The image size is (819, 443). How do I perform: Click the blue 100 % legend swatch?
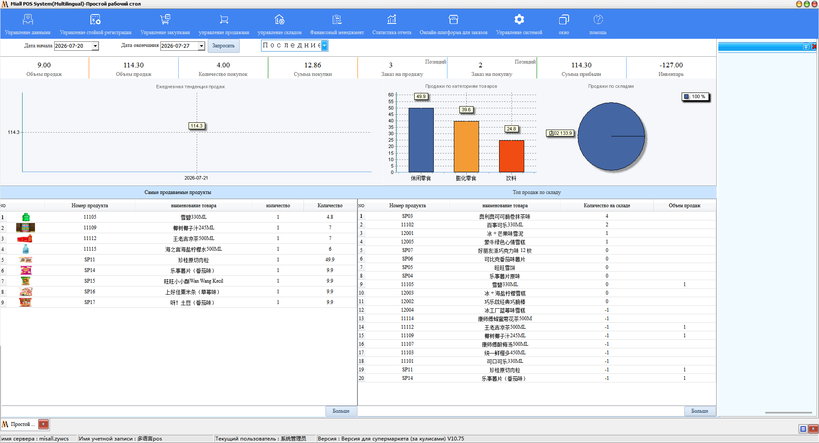(x=687, y=97)
